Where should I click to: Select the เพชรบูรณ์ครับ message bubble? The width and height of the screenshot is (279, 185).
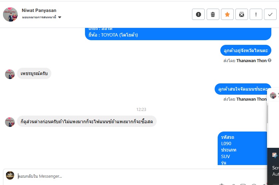(x=34, y=73)
